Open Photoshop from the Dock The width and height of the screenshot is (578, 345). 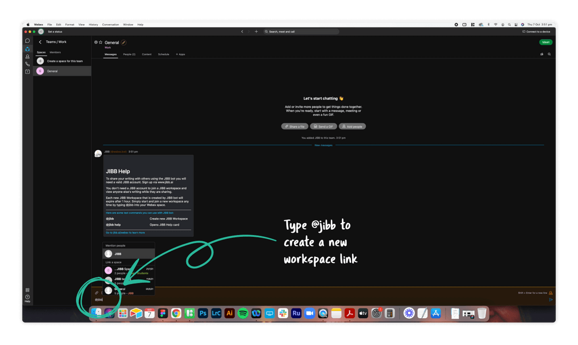click(x=203, y=313)
